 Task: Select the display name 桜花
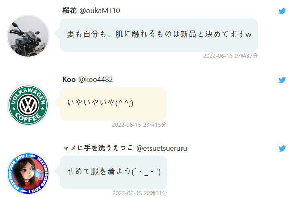click(x=69, y=11)
